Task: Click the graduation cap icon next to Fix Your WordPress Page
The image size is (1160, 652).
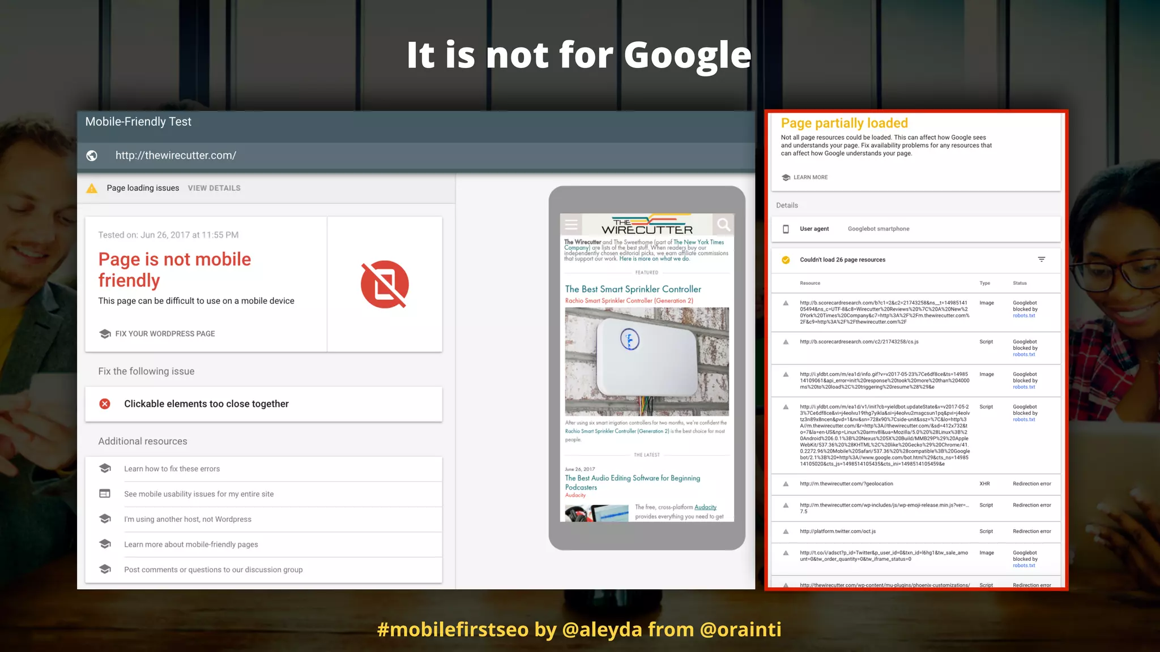Action: (x=105, y=333)
